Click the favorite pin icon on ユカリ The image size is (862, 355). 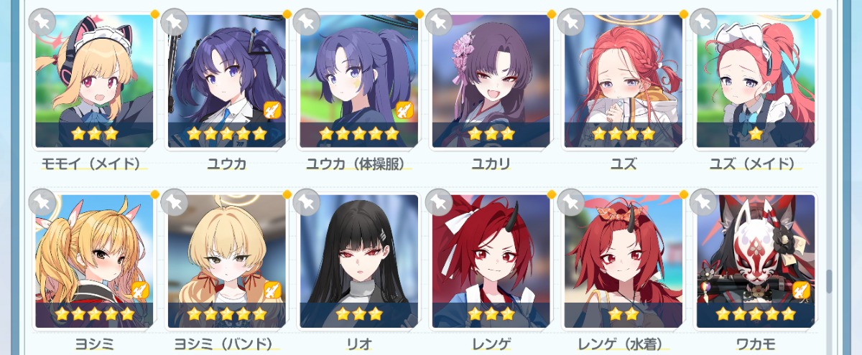(439, 22)
